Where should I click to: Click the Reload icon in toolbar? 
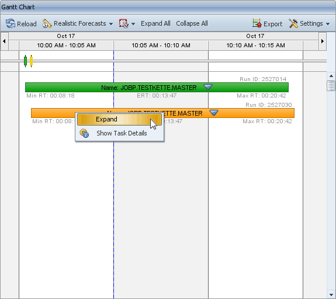click(11, 23)
